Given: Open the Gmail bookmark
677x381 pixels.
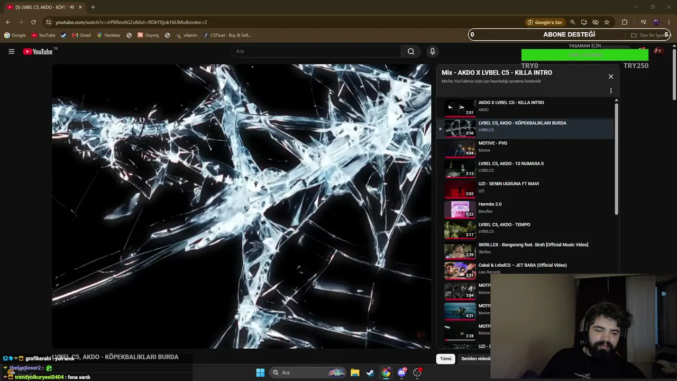Looking at the screenshot, I should [x=81, y=35].
